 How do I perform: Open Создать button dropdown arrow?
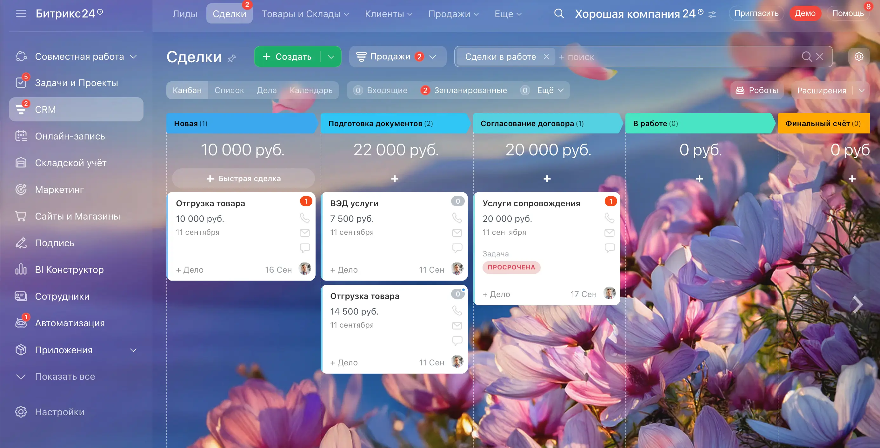(331, 57)
